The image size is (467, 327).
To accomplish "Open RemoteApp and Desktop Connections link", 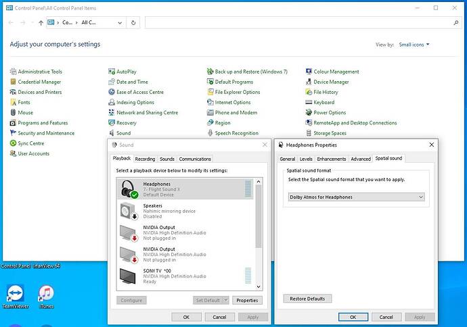I will [x=355, y=123].
